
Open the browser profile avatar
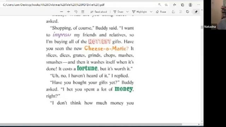[x=190, y=5]
